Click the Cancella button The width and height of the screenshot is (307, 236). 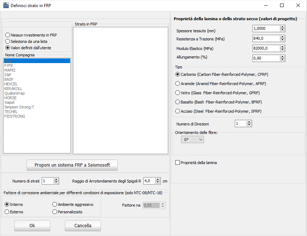[x=83, y=226]
